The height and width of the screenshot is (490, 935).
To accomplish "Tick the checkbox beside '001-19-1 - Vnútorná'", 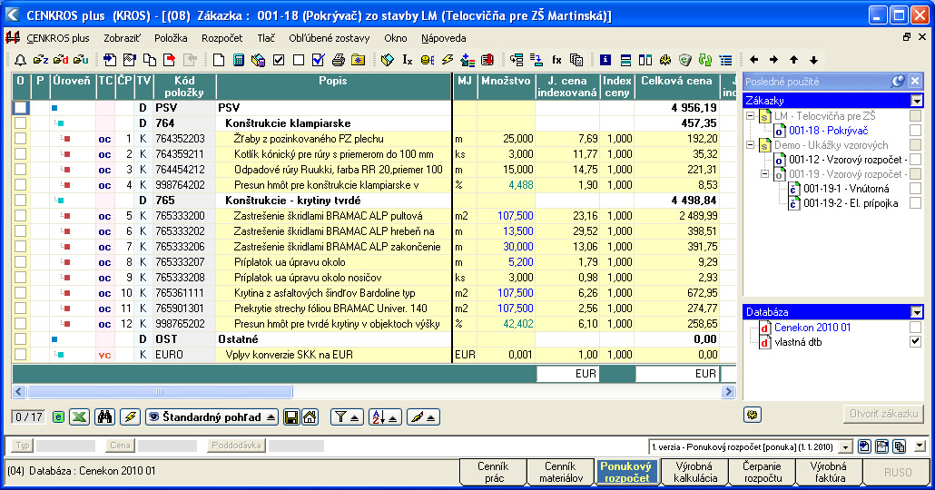I will pyautogui.click(x=915, y=189).
